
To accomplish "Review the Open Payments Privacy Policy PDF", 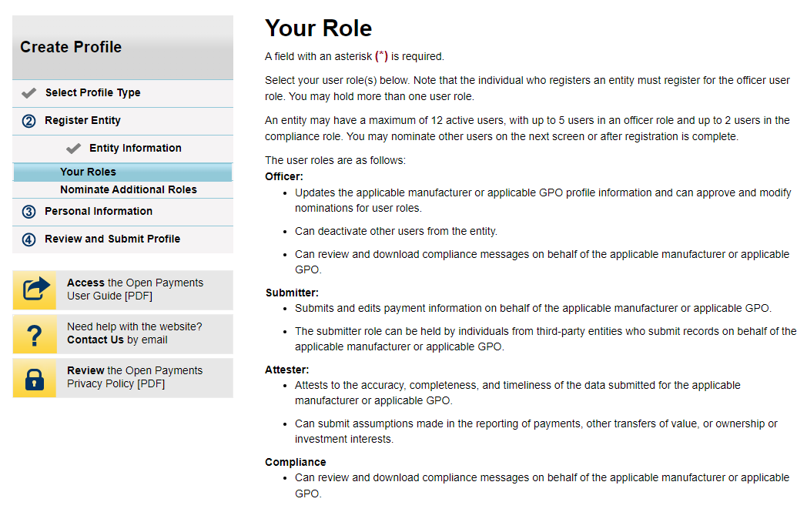I will [135, 377].
